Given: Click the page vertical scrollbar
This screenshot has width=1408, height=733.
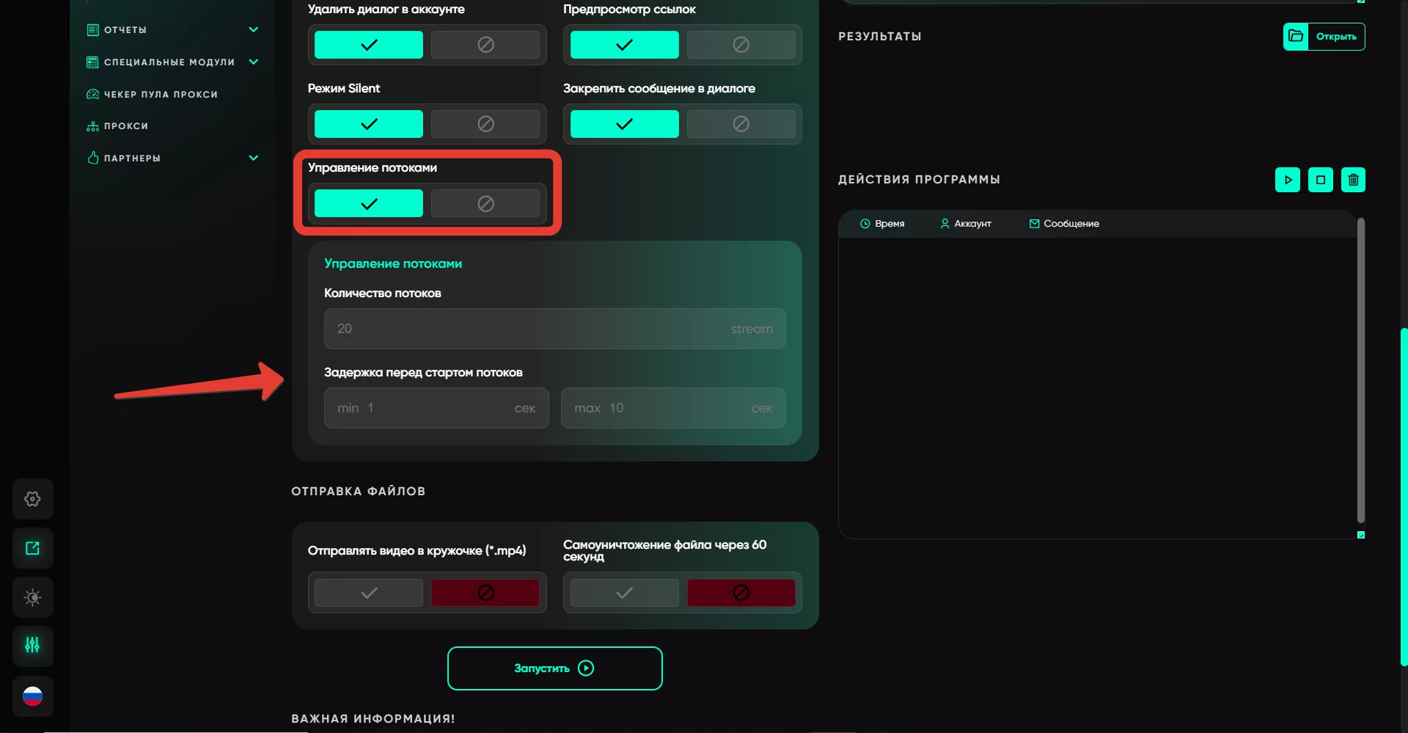Looking at the screenshot, I should point(1404,497).
